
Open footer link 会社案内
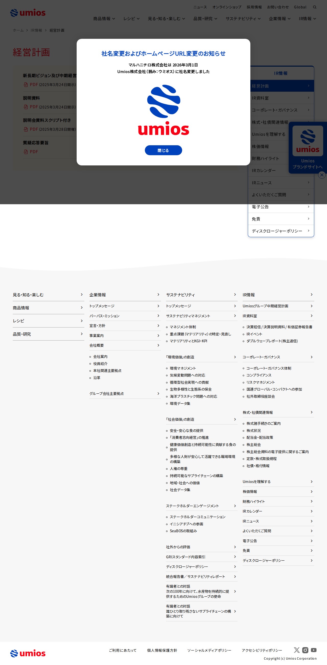pyautogui.click(x=100, y=357)
